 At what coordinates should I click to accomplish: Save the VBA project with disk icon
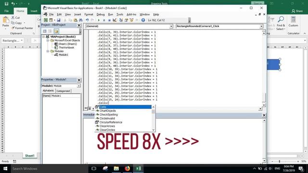[x=59, y=20]
